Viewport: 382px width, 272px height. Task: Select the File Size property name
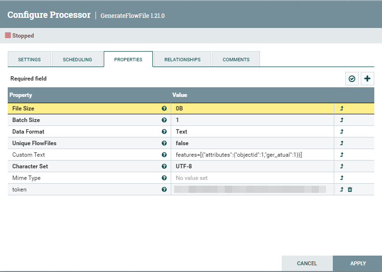(23, 109)
